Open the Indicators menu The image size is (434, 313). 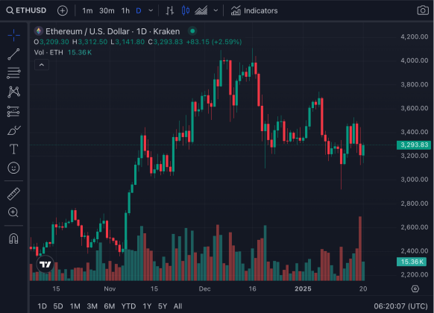pyautogui.click(x=254, y=10)
